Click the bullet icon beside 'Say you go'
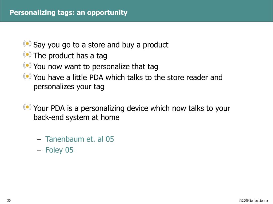This screenshot has width=273, height=204. pyautogui.click(x=27, y=44)
